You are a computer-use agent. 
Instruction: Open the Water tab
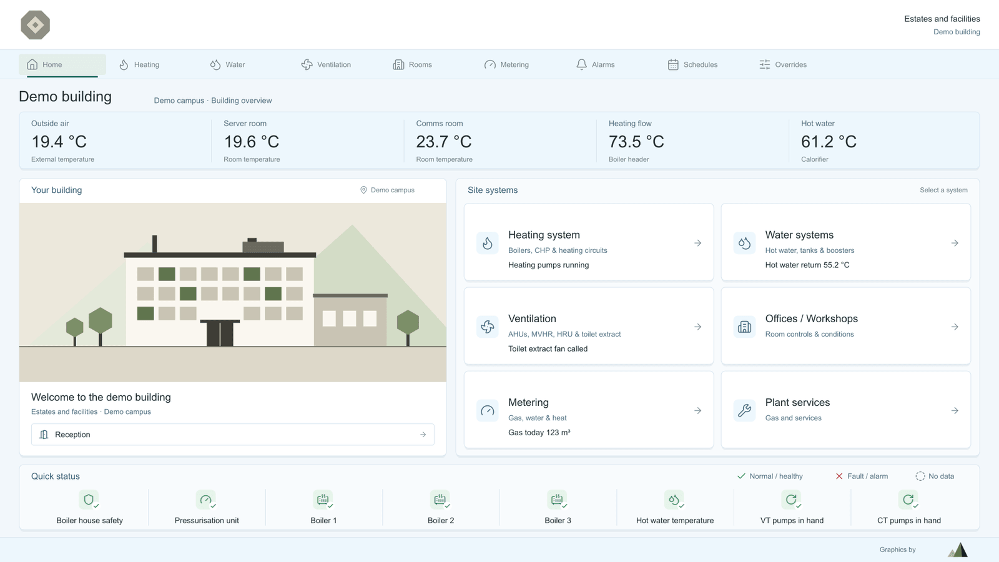point(228,64)
